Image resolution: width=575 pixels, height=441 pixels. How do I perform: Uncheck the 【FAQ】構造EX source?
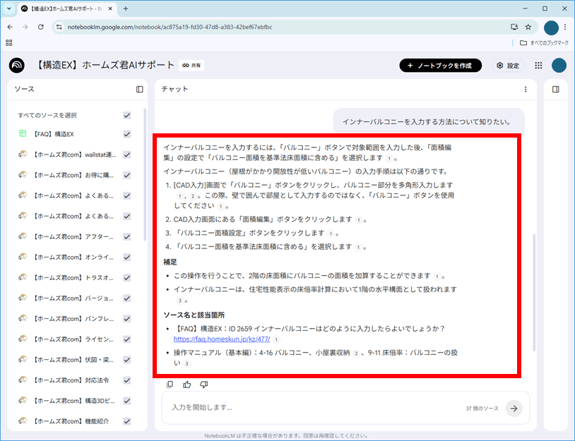(x=127, y=134)
